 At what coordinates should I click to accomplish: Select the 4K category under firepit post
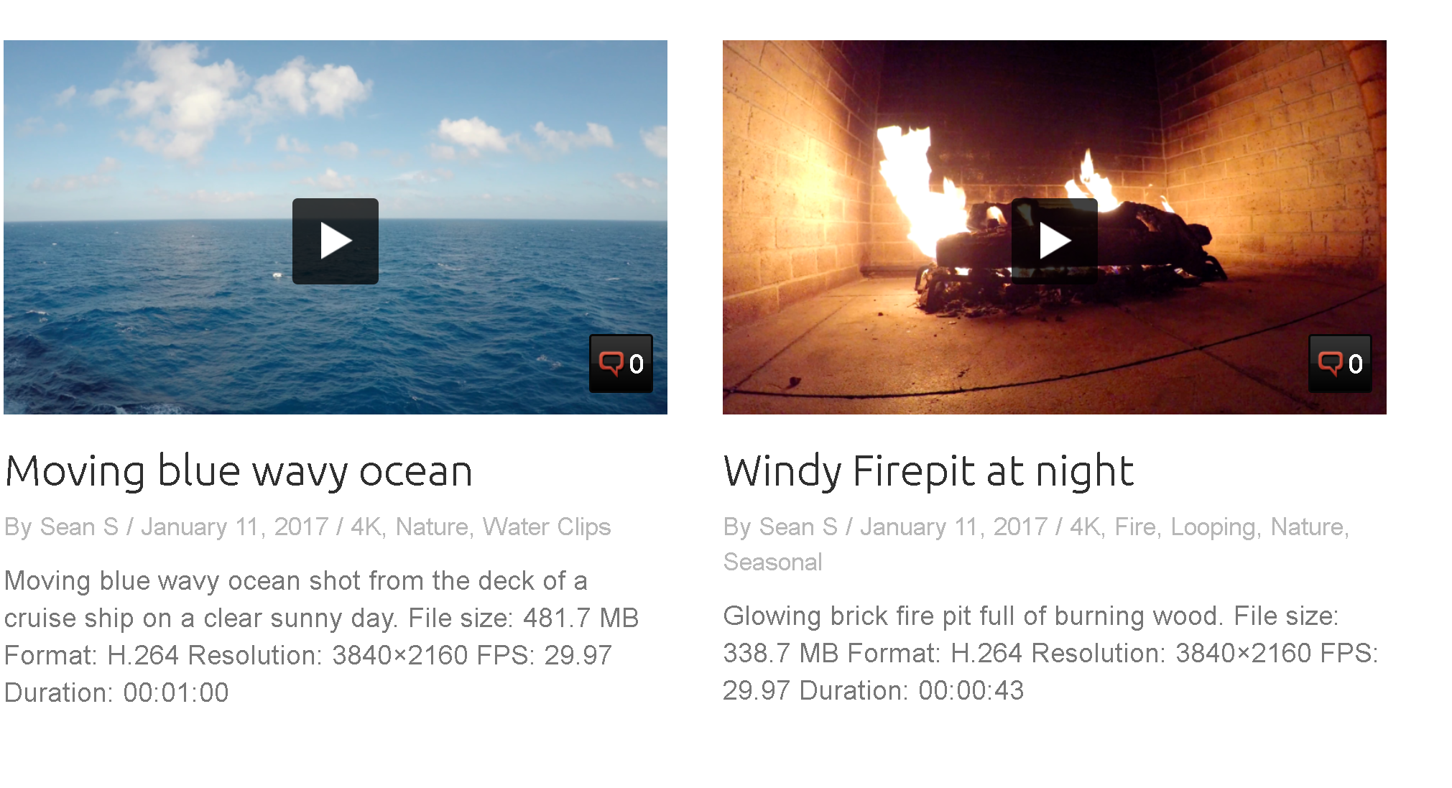pyautogui.click(x=1086, y=527)
